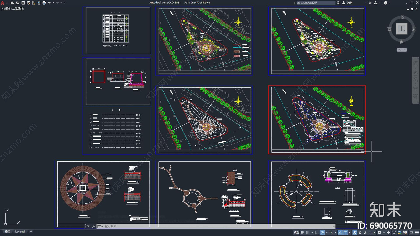Click the WCS button under the ViewCube
The image size is (420, 236).
click(401, 50)
